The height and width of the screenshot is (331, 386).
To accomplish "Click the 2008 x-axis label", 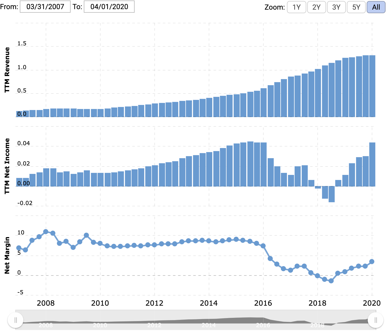I will click(x=46, y=303).
